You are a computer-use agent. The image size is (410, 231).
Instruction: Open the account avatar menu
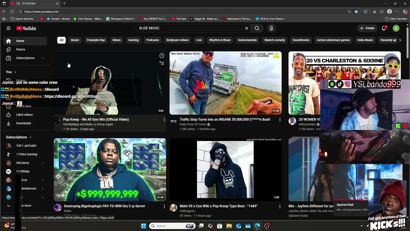(x=396, y=28)
